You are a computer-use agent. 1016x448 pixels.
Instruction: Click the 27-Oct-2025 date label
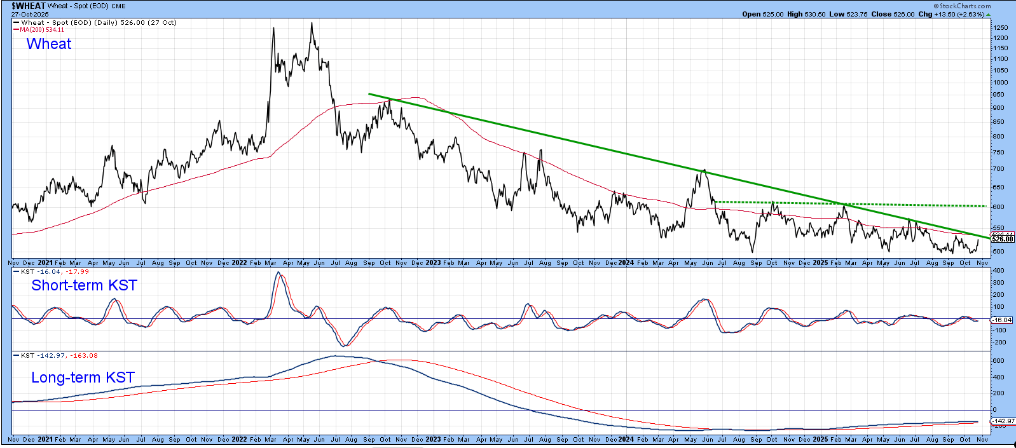(30, 14)
